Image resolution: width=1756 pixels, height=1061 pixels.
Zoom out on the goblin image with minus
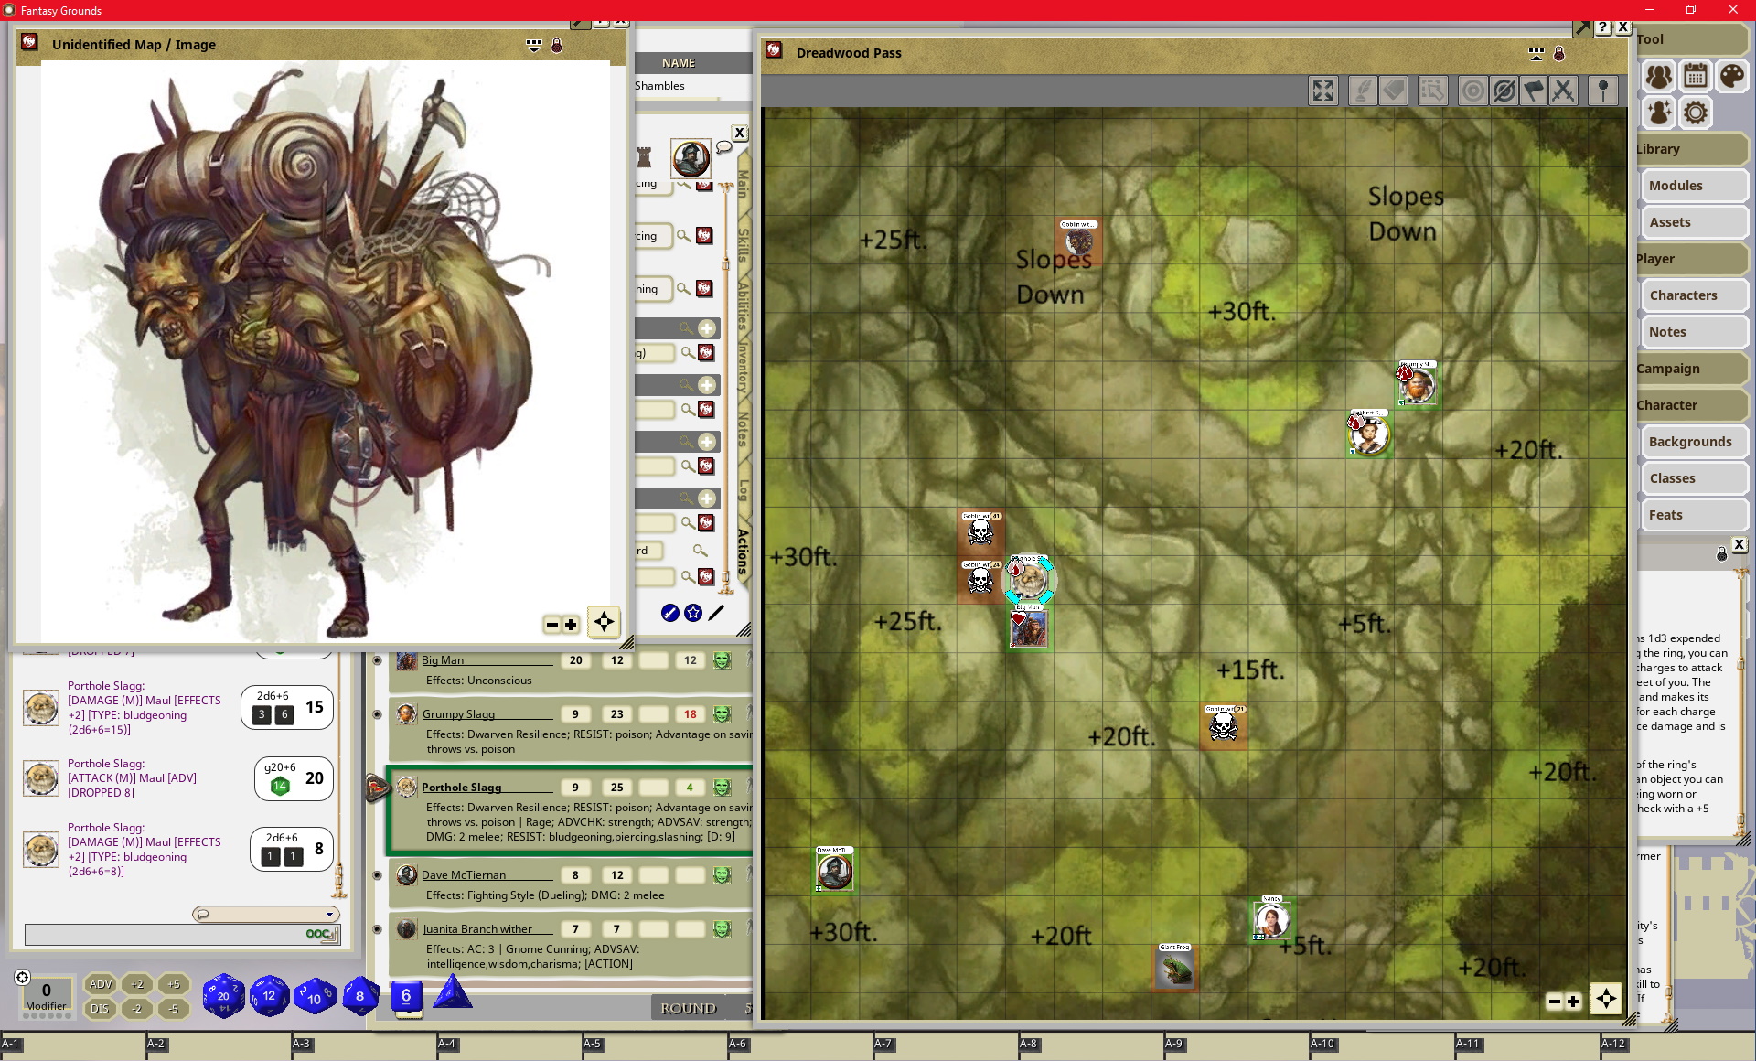click(551, 625)
